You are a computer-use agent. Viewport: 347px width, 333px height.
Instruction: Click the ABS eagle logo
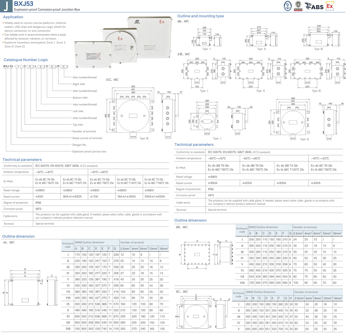pos(314,6)
